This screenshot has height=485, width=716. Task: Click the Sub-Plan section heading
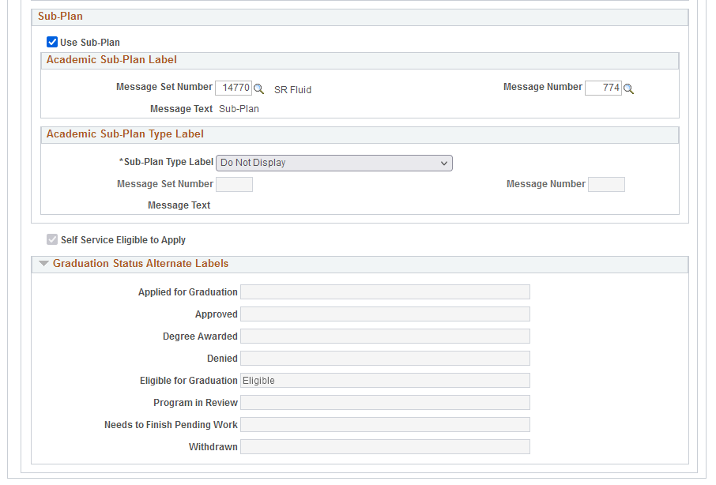[x=60, y=17]
